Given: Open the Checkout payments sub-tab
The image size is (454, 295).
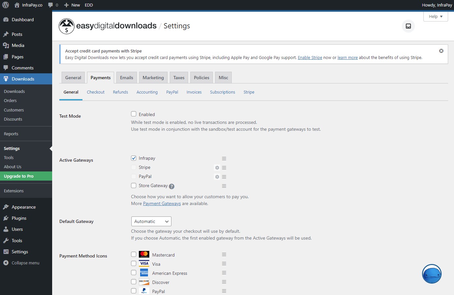Looking at the screenshot, I should [95, 92].
